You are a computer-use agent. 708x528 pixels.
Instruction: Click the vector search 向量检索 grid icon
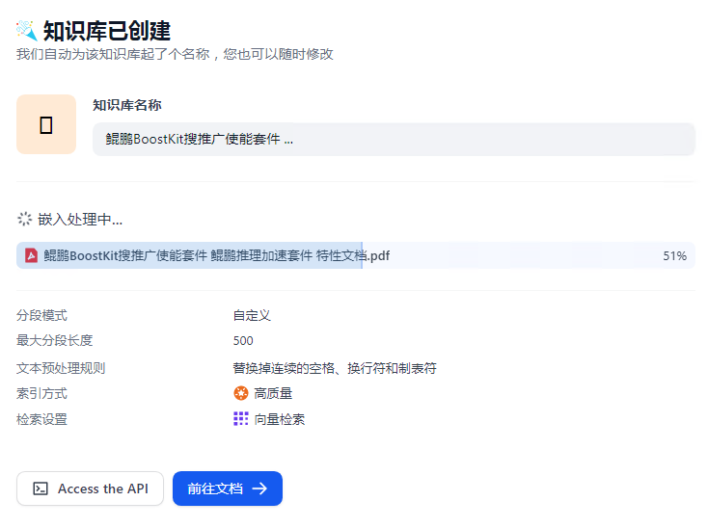click(x=241, y=419)
